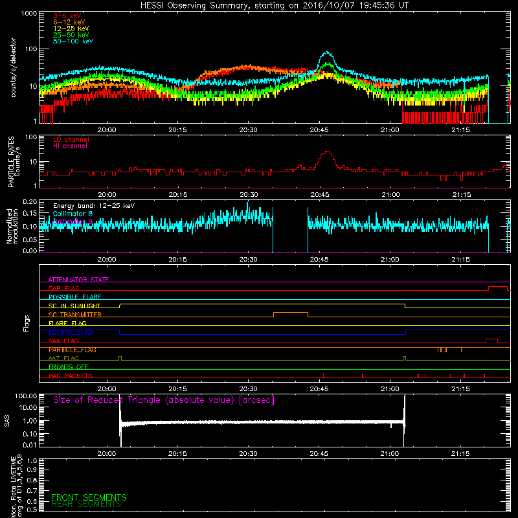Click the Size of Reduced Triangle caption
Viewport: 518px width, 518px height.
coord(164,400)
